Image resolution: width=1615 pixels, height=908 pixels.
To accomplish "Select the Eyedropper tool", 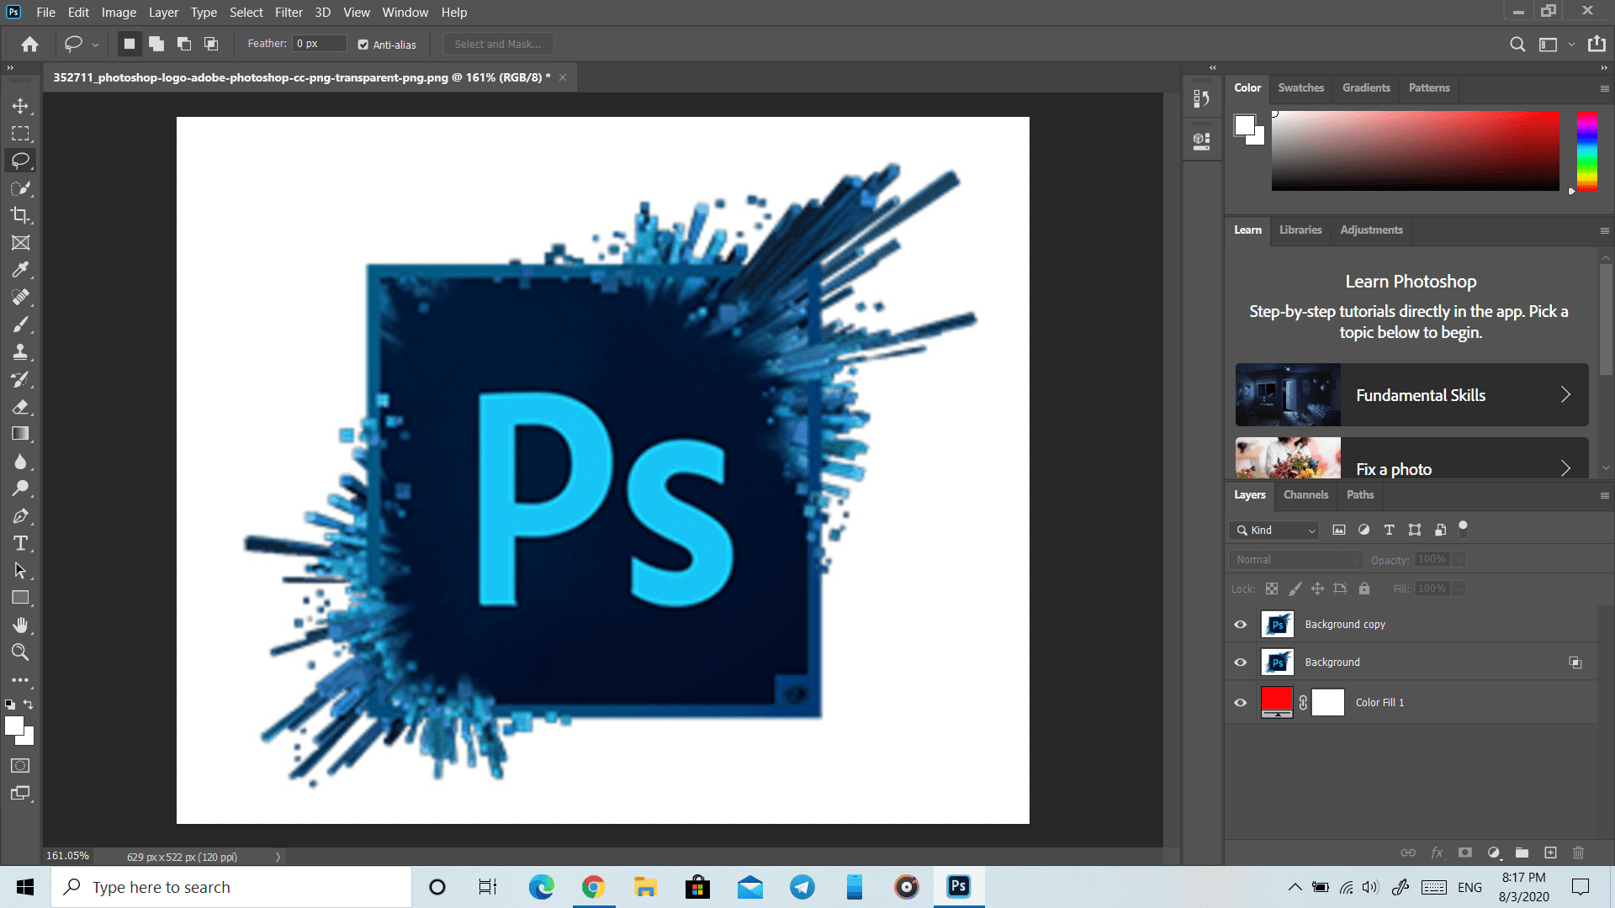I will pos(20,270).
